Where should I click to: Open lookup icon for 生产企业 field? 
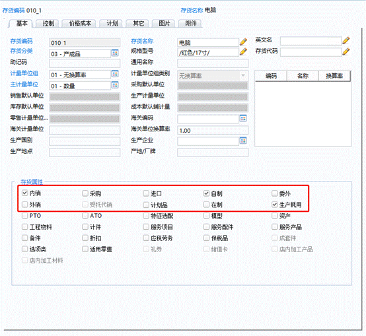(243, 141)
